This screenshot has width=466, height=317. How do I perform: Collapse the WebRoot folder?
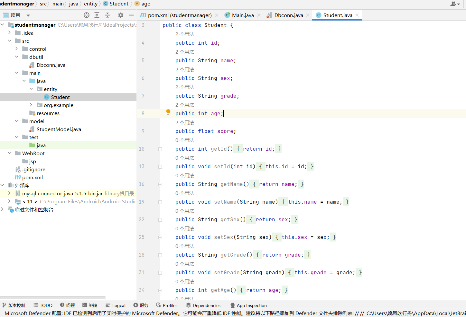[10, 153]
